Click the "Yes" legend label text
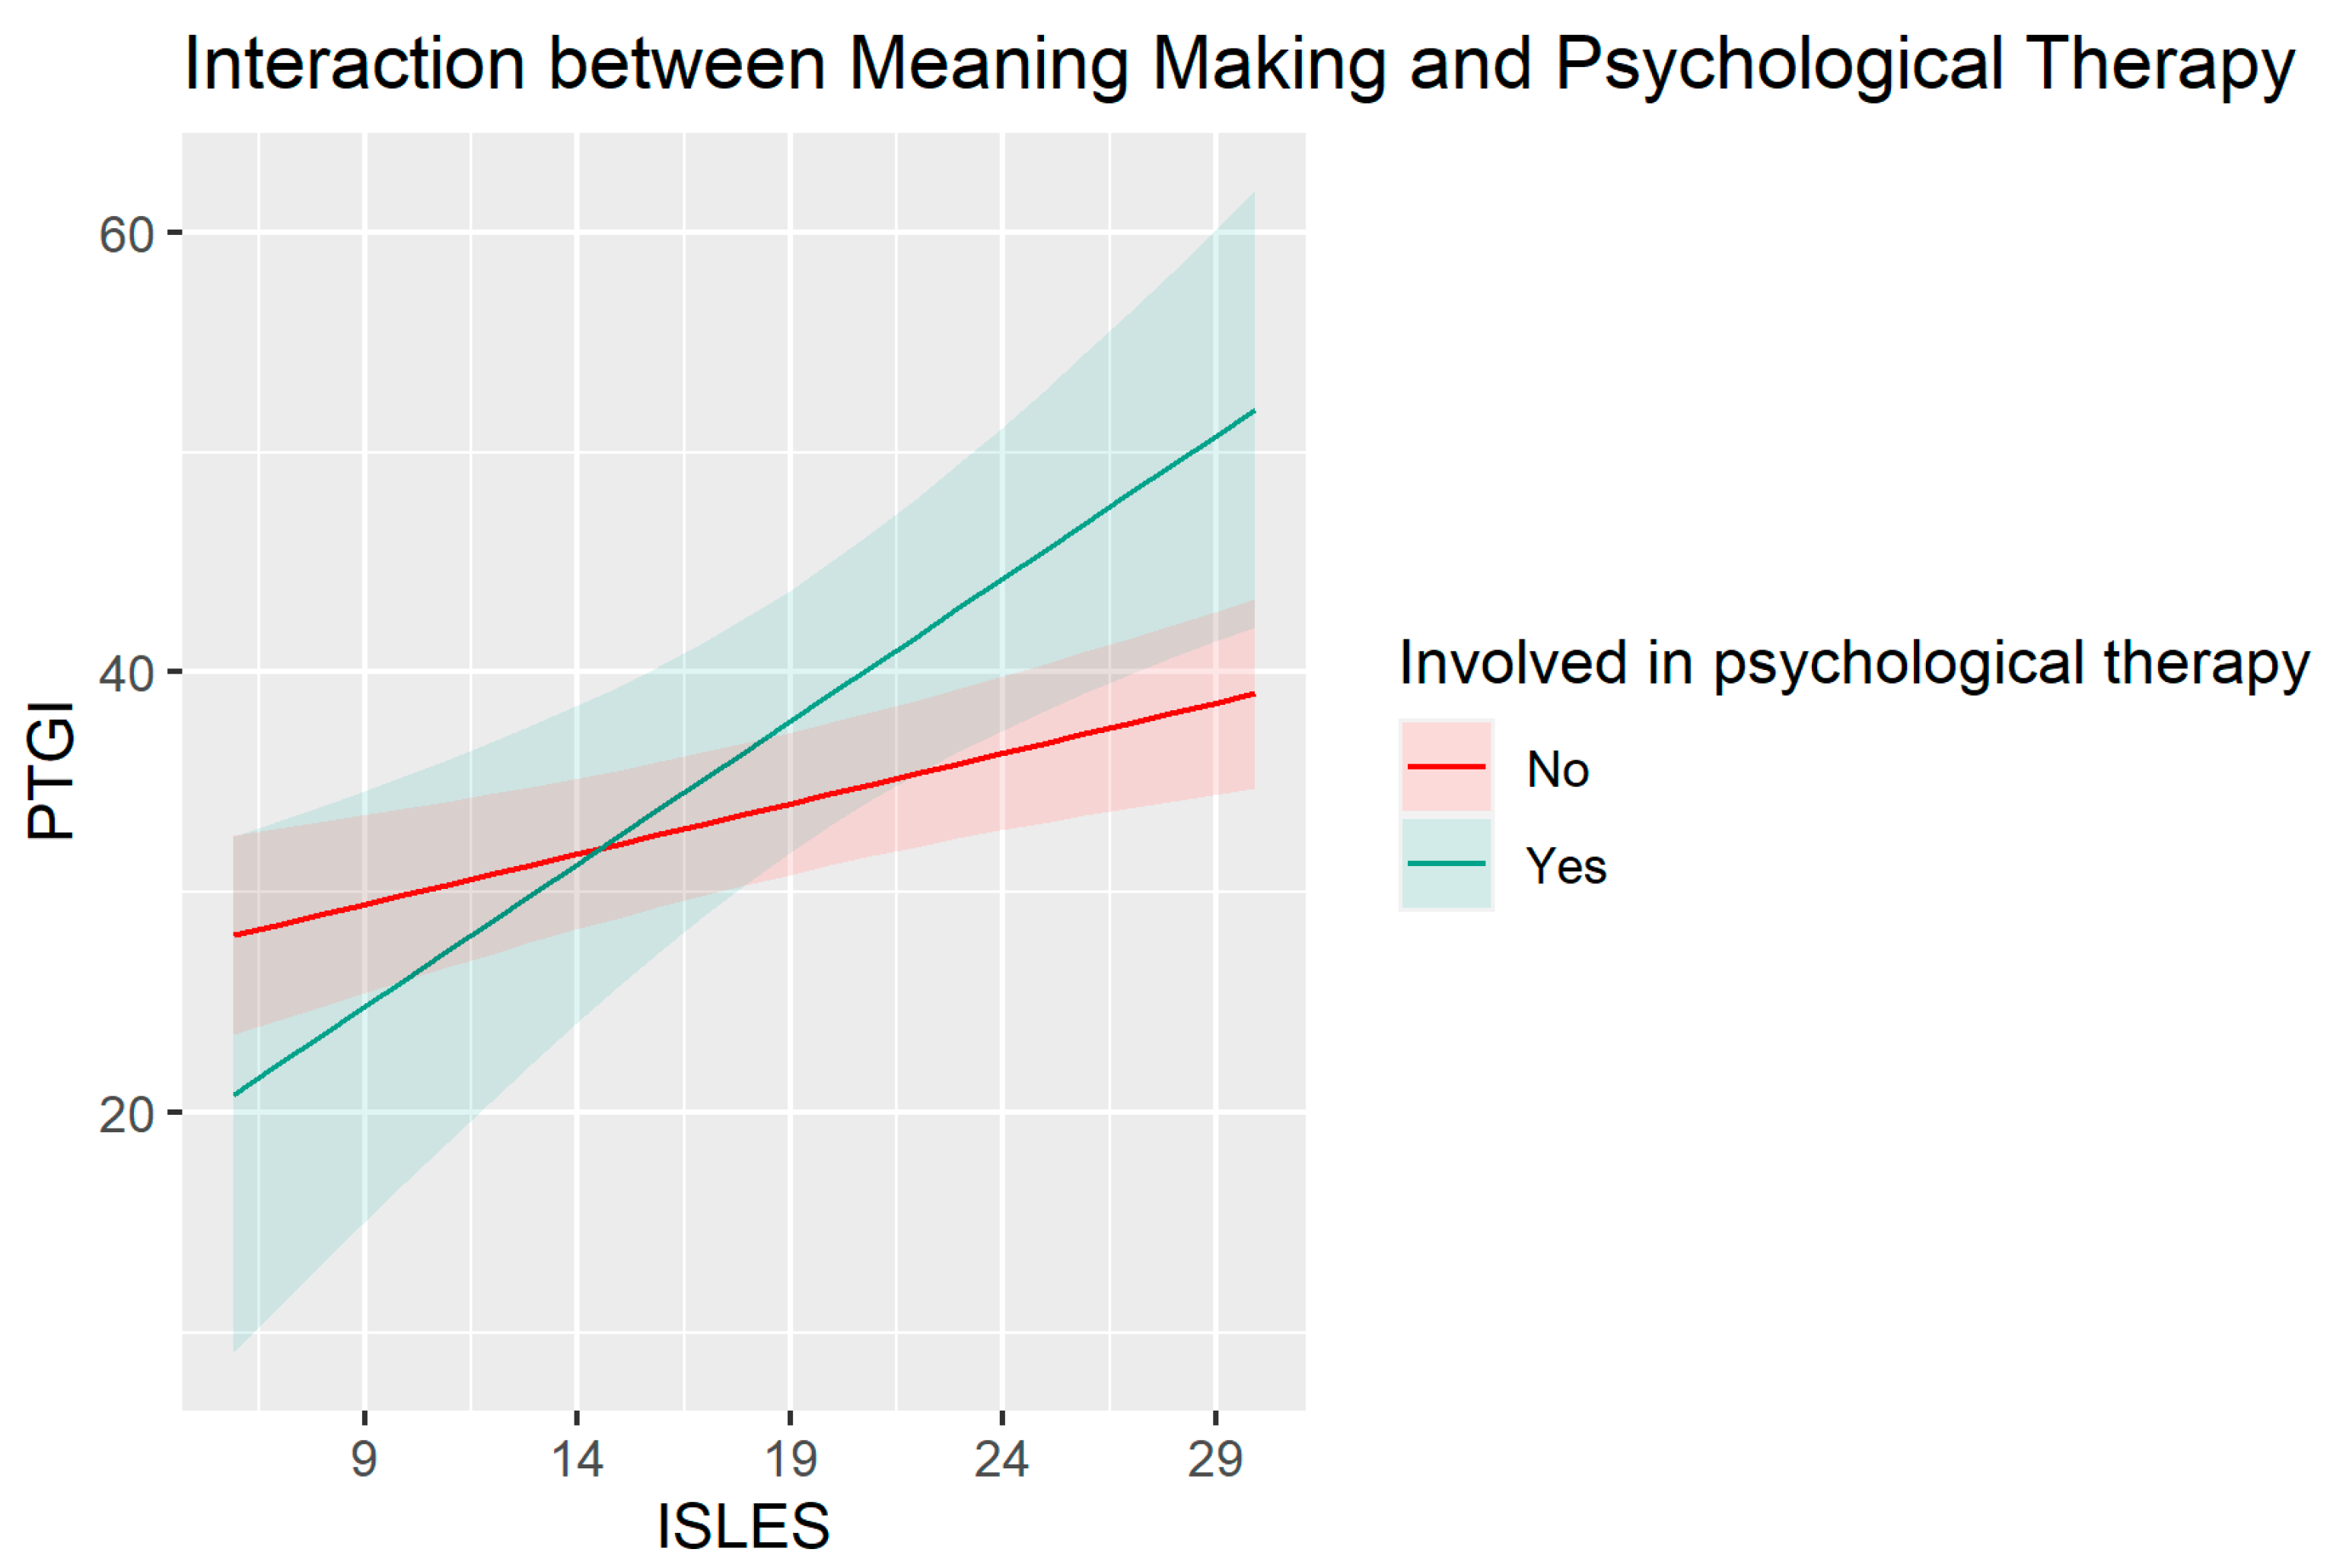 (1566, 866)
